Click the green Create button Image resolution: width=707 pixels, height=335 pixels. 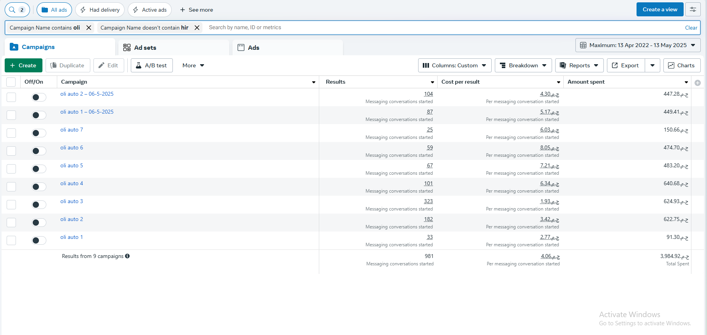click(x=23, y=65)
